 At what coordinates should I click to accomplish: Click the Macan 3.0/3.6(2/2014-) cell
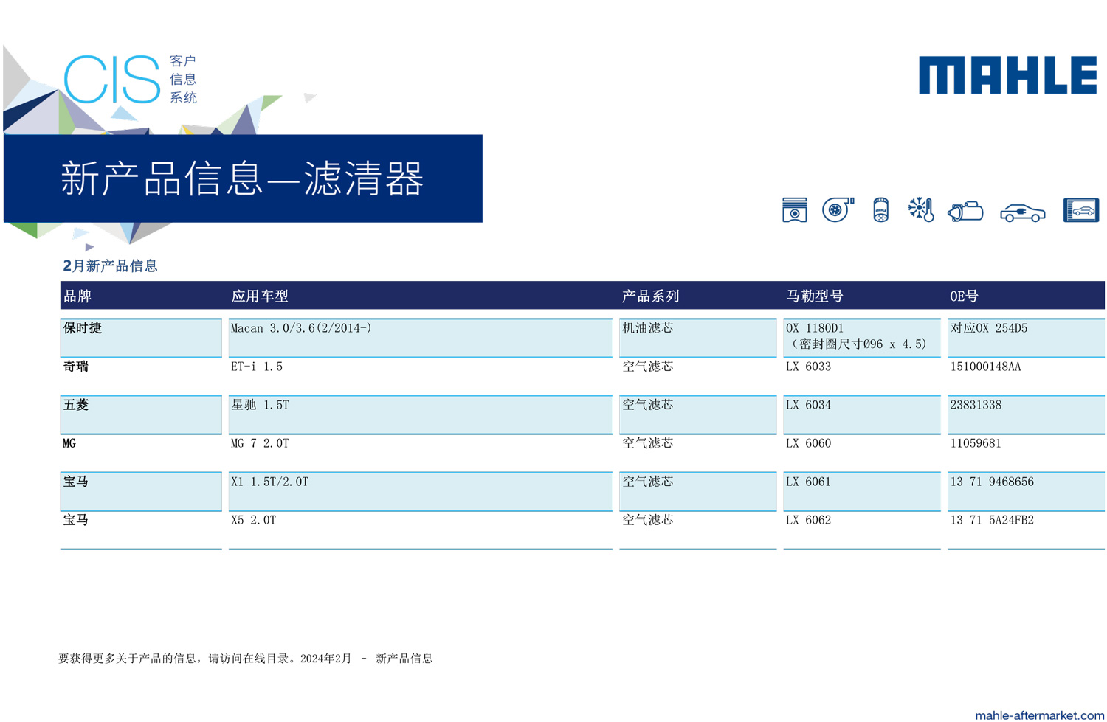421,338
